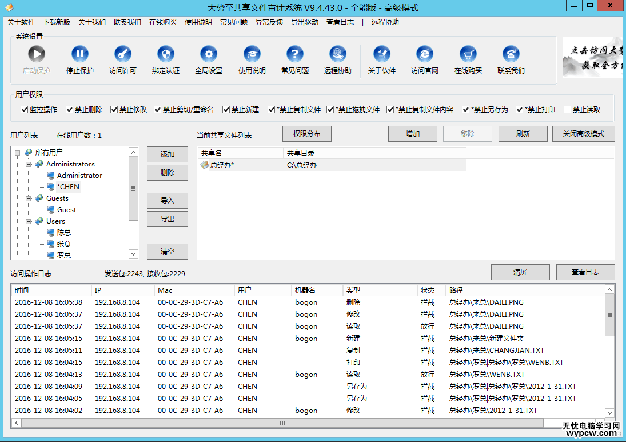The image size is (626, 442).
Task: Click the 远程协助 globe icon
Action: [338, 54]
